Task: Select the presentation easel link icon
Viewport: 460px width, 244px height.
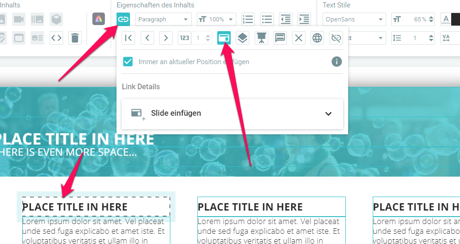Action: point(261,38)
